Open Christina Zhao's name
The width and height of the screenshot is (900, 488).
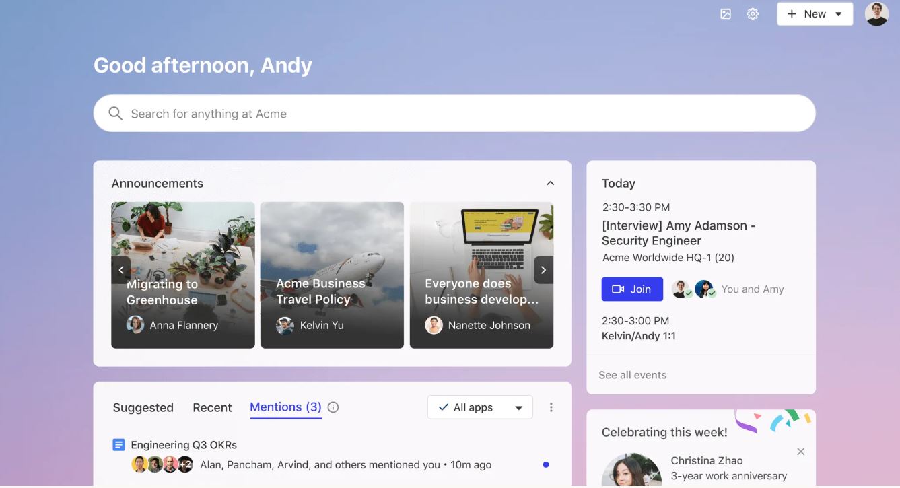pyautogui.click(x=707, y=460)
